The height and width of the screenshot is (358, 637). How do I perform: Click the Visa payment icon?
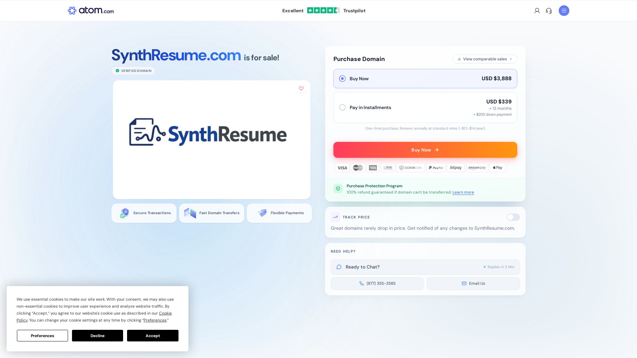342,168
